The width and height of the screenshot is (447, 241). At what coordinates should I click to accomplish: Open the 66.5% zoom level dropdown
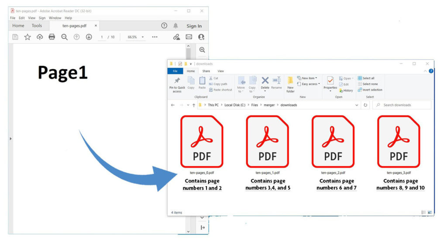[x=135, y=37]
